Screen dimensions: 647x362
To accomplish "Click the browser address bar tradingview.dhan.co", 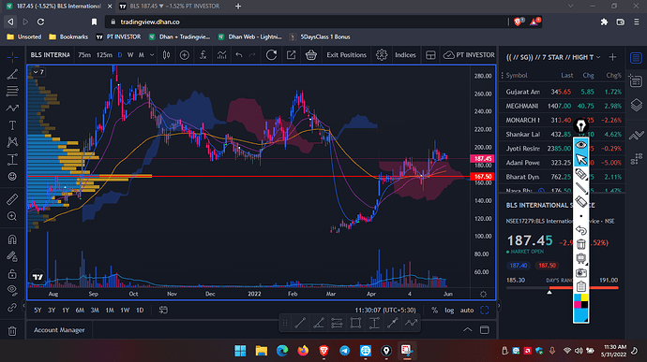I will pyautogui.click(x=306, y=22).
